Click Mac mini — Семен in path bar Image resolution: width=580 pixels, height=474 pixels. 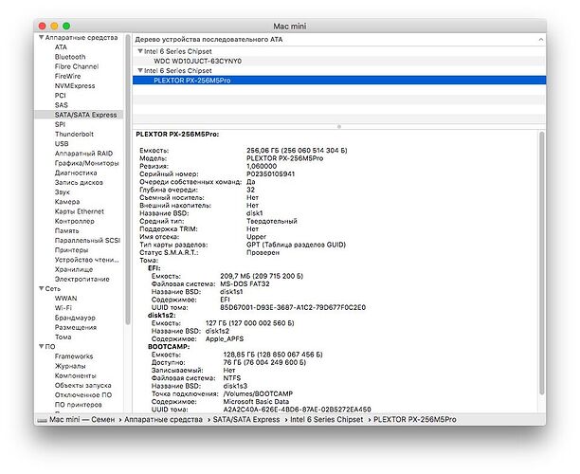(82, 419)
